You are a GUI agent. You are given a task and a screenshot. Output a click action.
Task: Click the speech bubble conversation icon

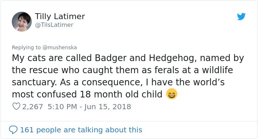click(x=13, y=130)
